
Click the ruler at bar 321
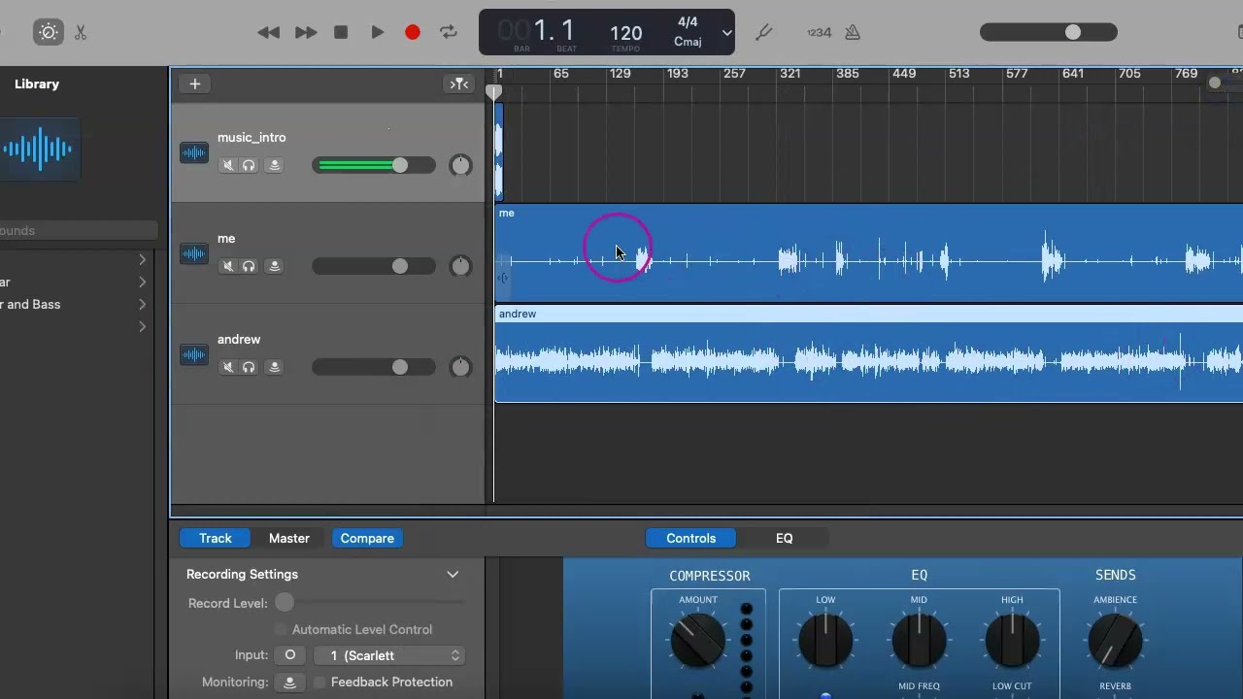coord(789,74)
